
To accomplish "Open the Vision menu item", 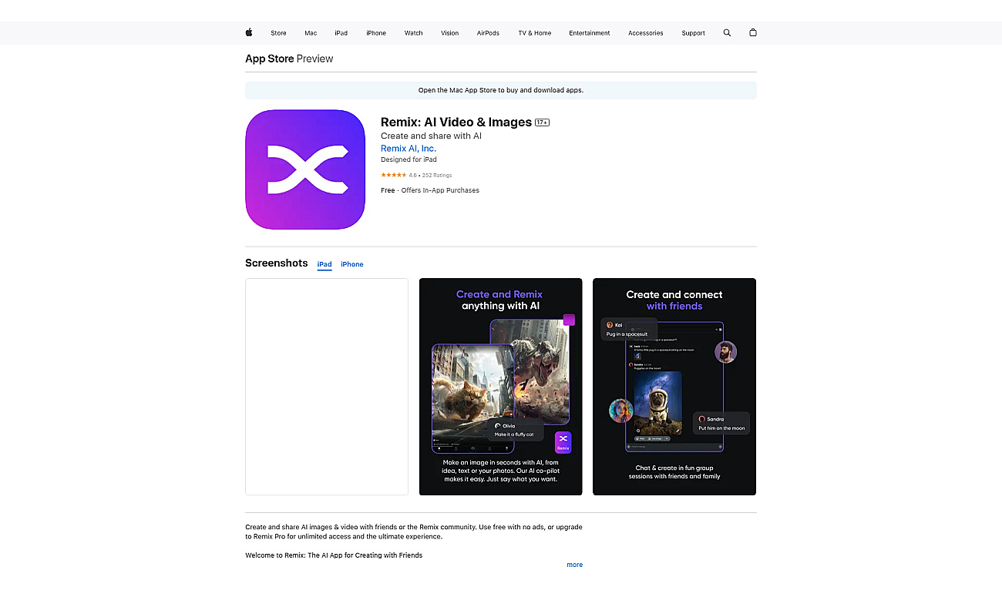I will 450,33.
